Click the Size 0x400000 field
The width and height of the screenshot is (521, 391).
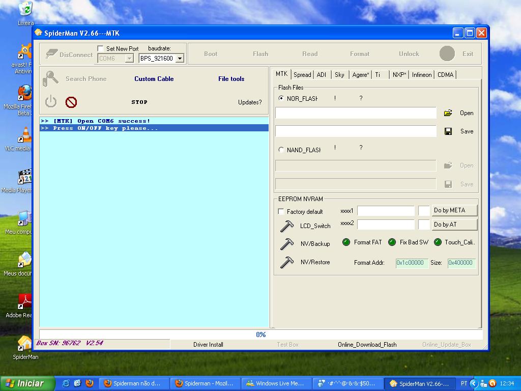pos(461,263)
